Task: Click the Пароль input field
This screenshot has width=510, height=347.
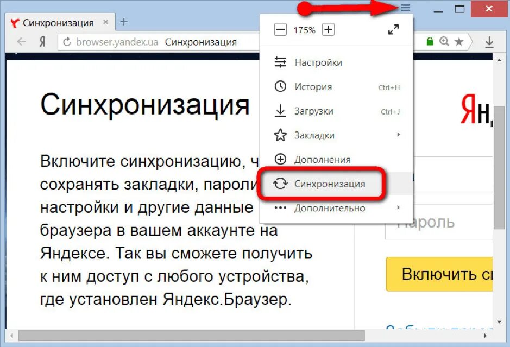Action: [x=439, y=222]
